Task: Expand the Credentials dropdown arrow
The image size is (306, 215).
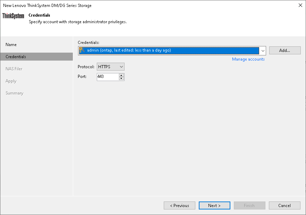Action: click(263, 51)
